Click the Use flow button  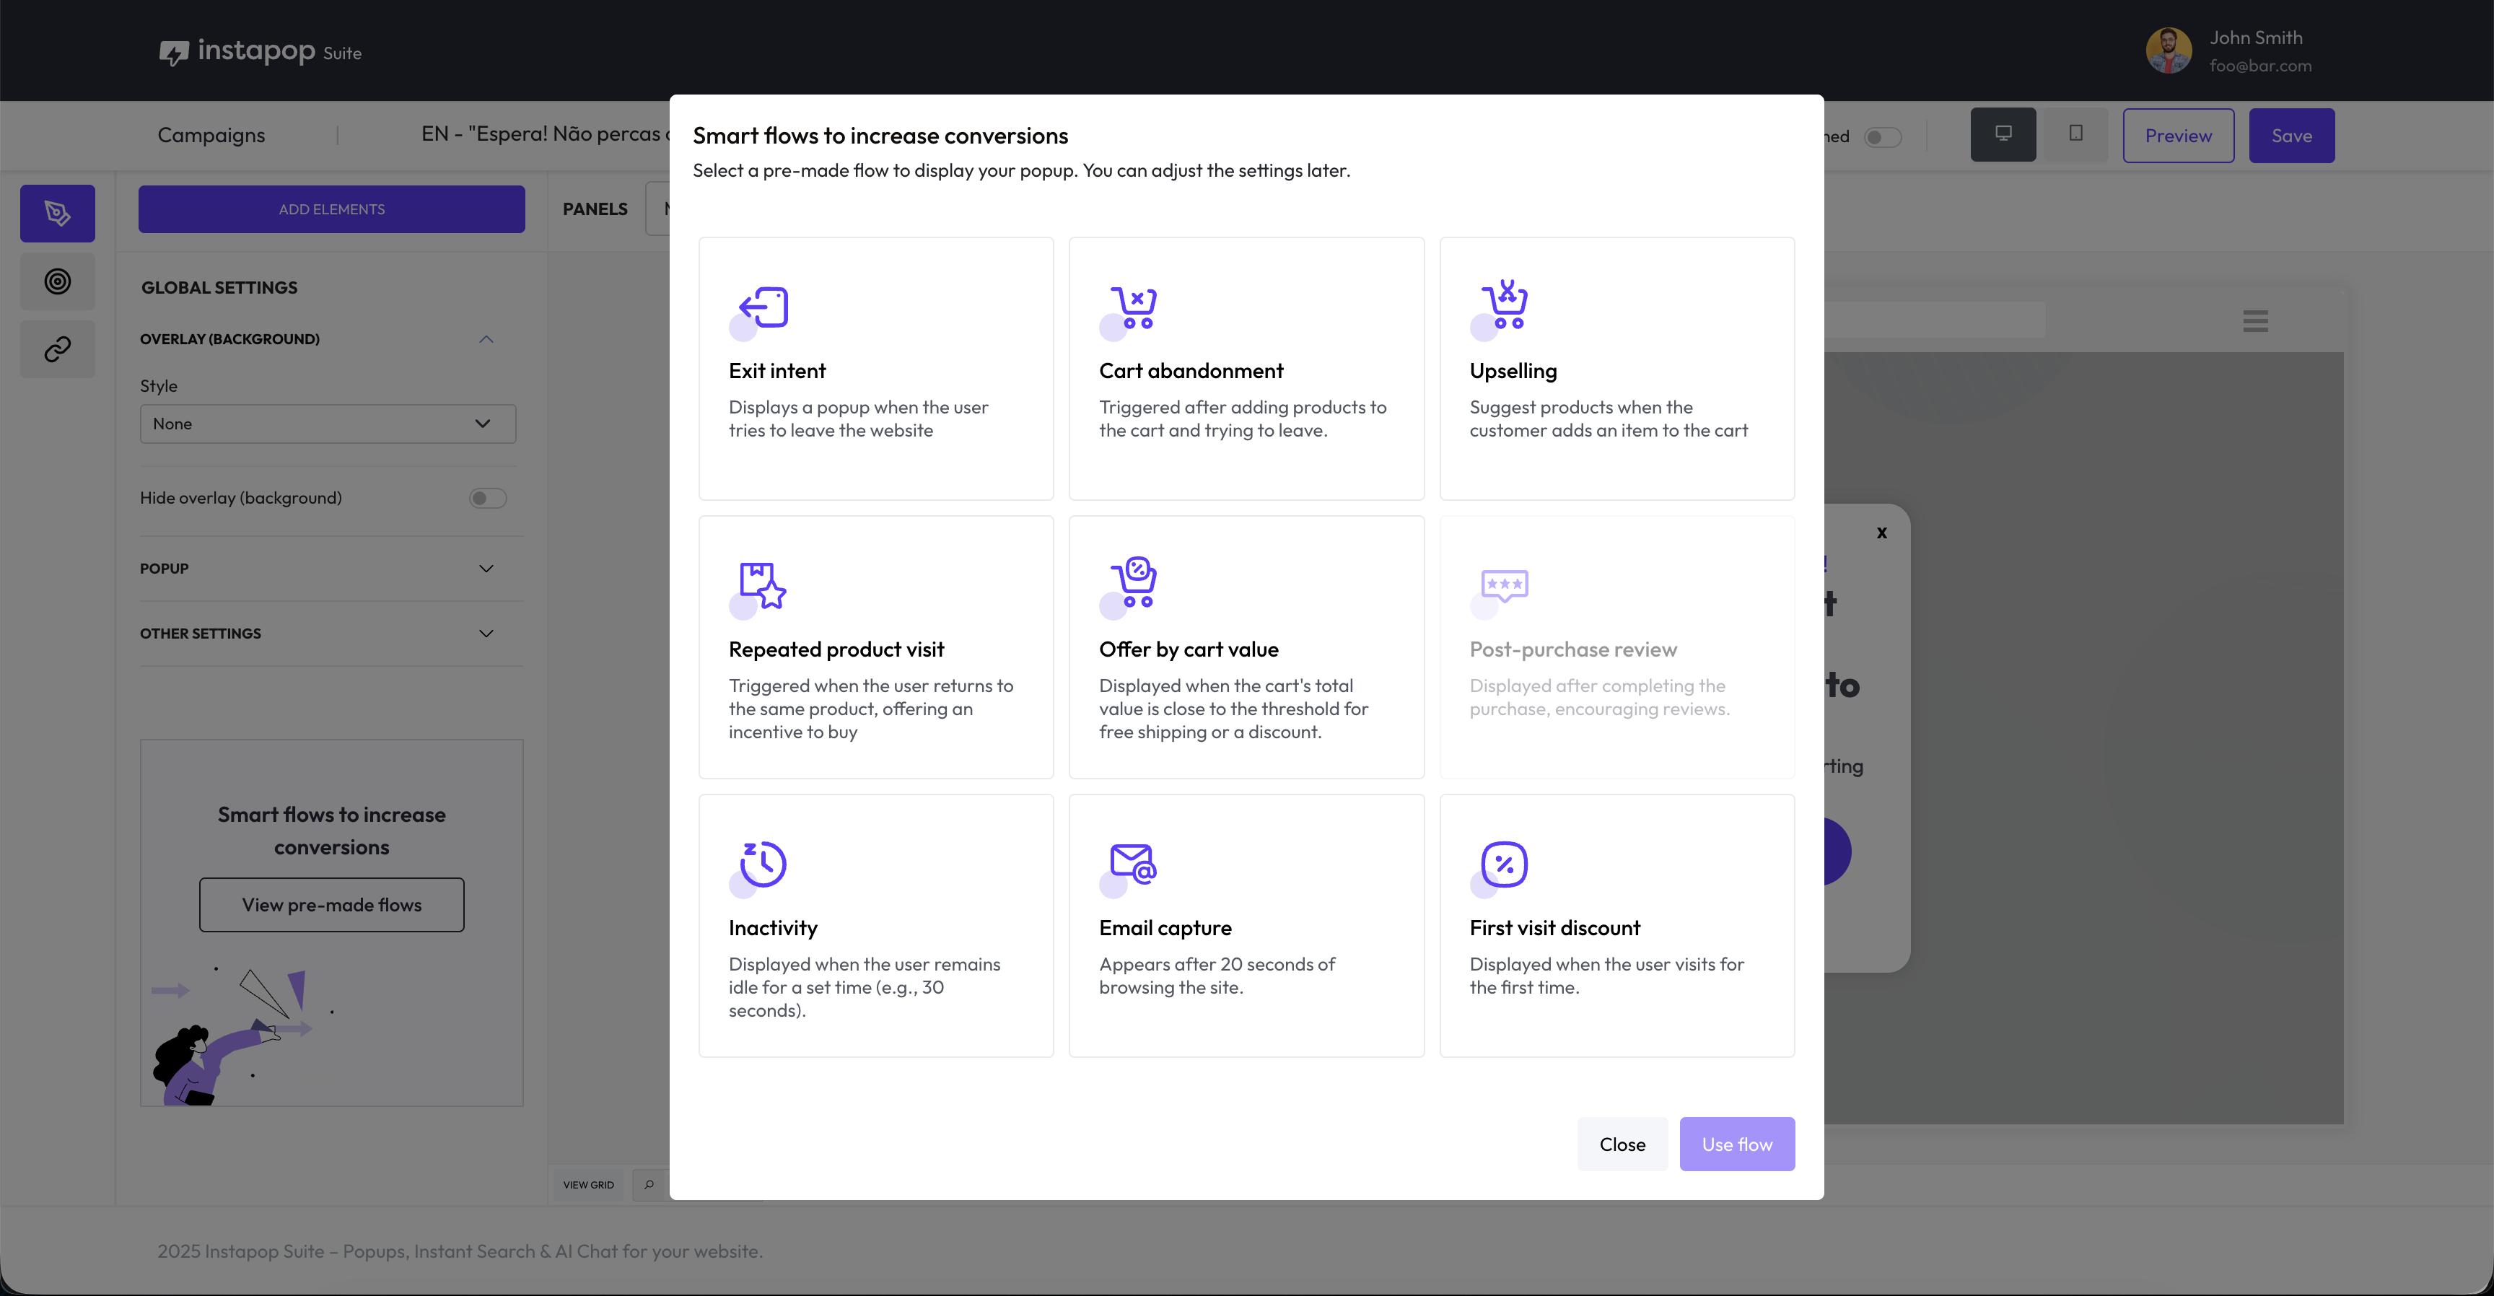(1736, 1144)
